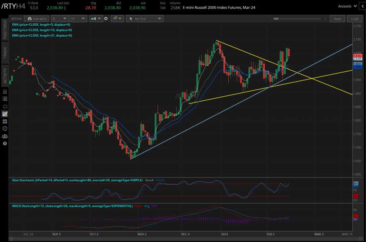Viewport: 366px width, 242px height.
Task: Click the Save button
Action: [337, 19]
